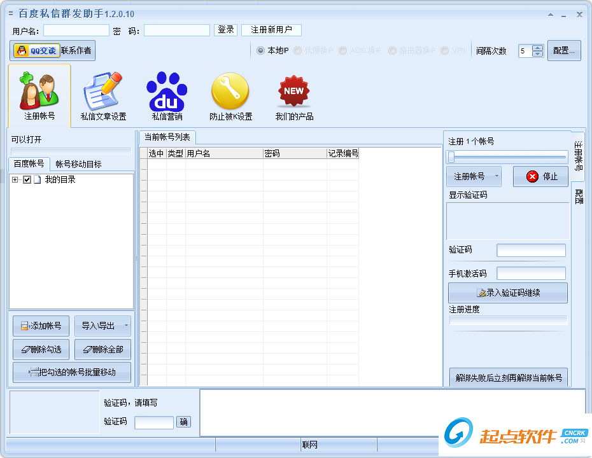Select the 本地IP radio button
This screenshot has width=592, height=458.
260,51
